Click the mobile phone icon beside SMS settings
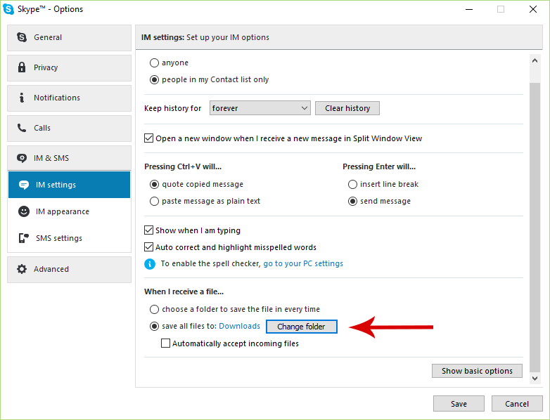 (23, 238)
